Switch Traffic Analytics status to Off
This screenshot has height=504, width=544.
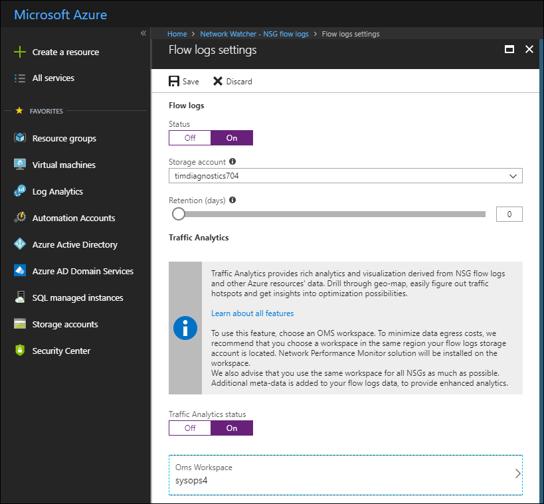pyautogui.click(x=190, y=428)
